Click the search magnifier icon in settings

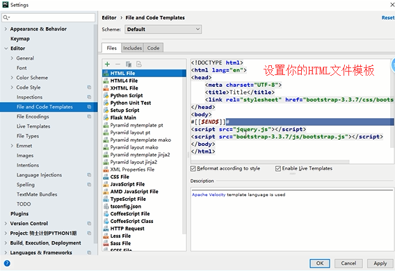coord(6,17)
